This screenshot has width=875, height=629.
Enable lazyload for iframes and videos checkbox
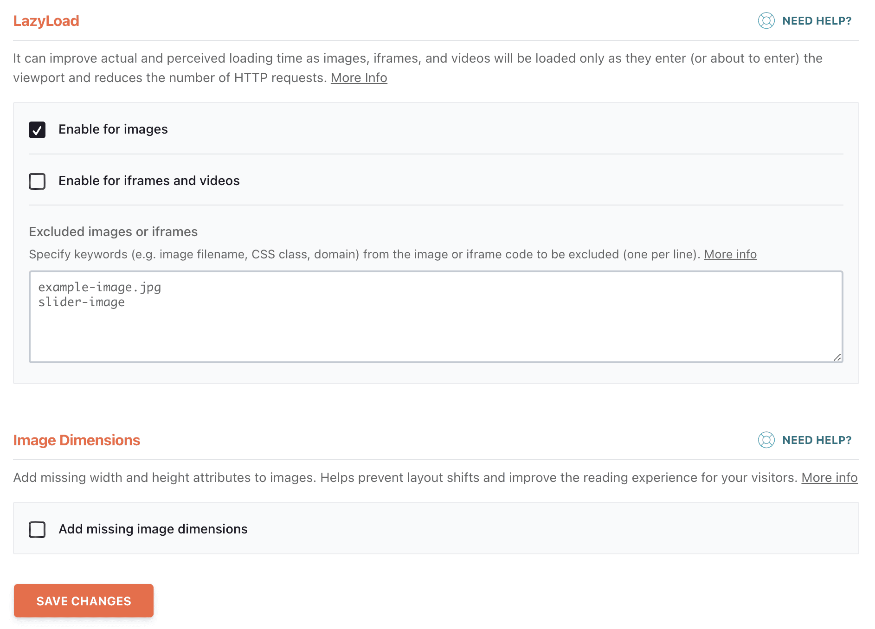click(37, 181)
